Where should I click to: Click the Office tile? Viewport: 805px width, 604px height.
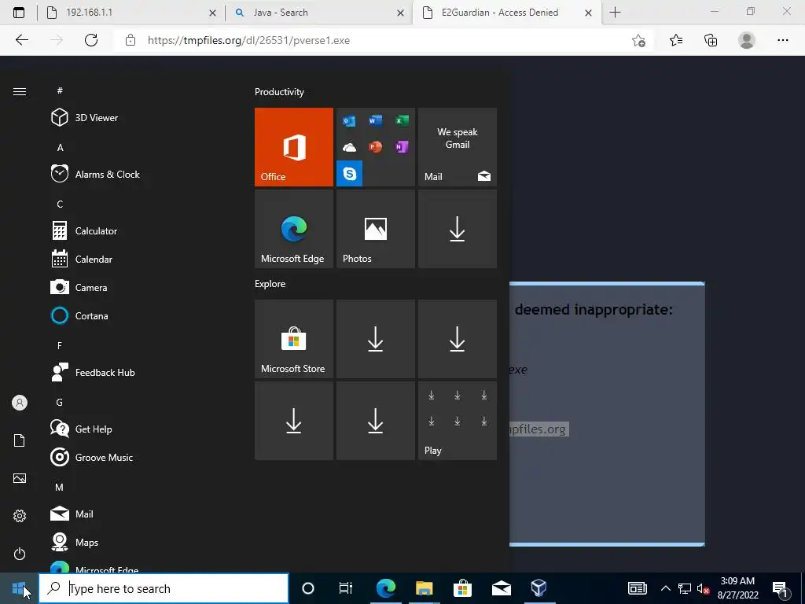click(x=294, y=147)
